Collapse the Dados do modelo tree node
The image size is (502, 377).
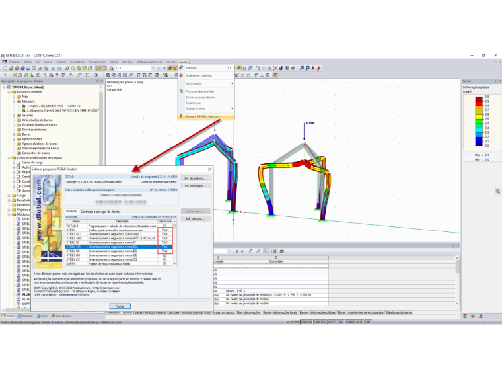tap(9, 92)
